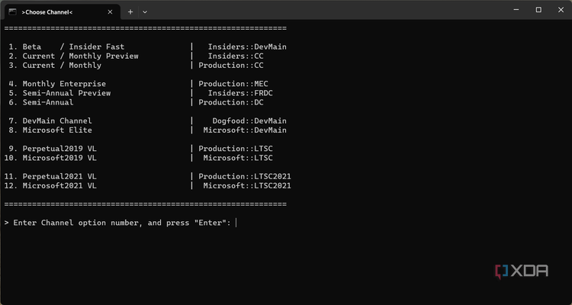Close the terminal window

(x=561, y=10)
